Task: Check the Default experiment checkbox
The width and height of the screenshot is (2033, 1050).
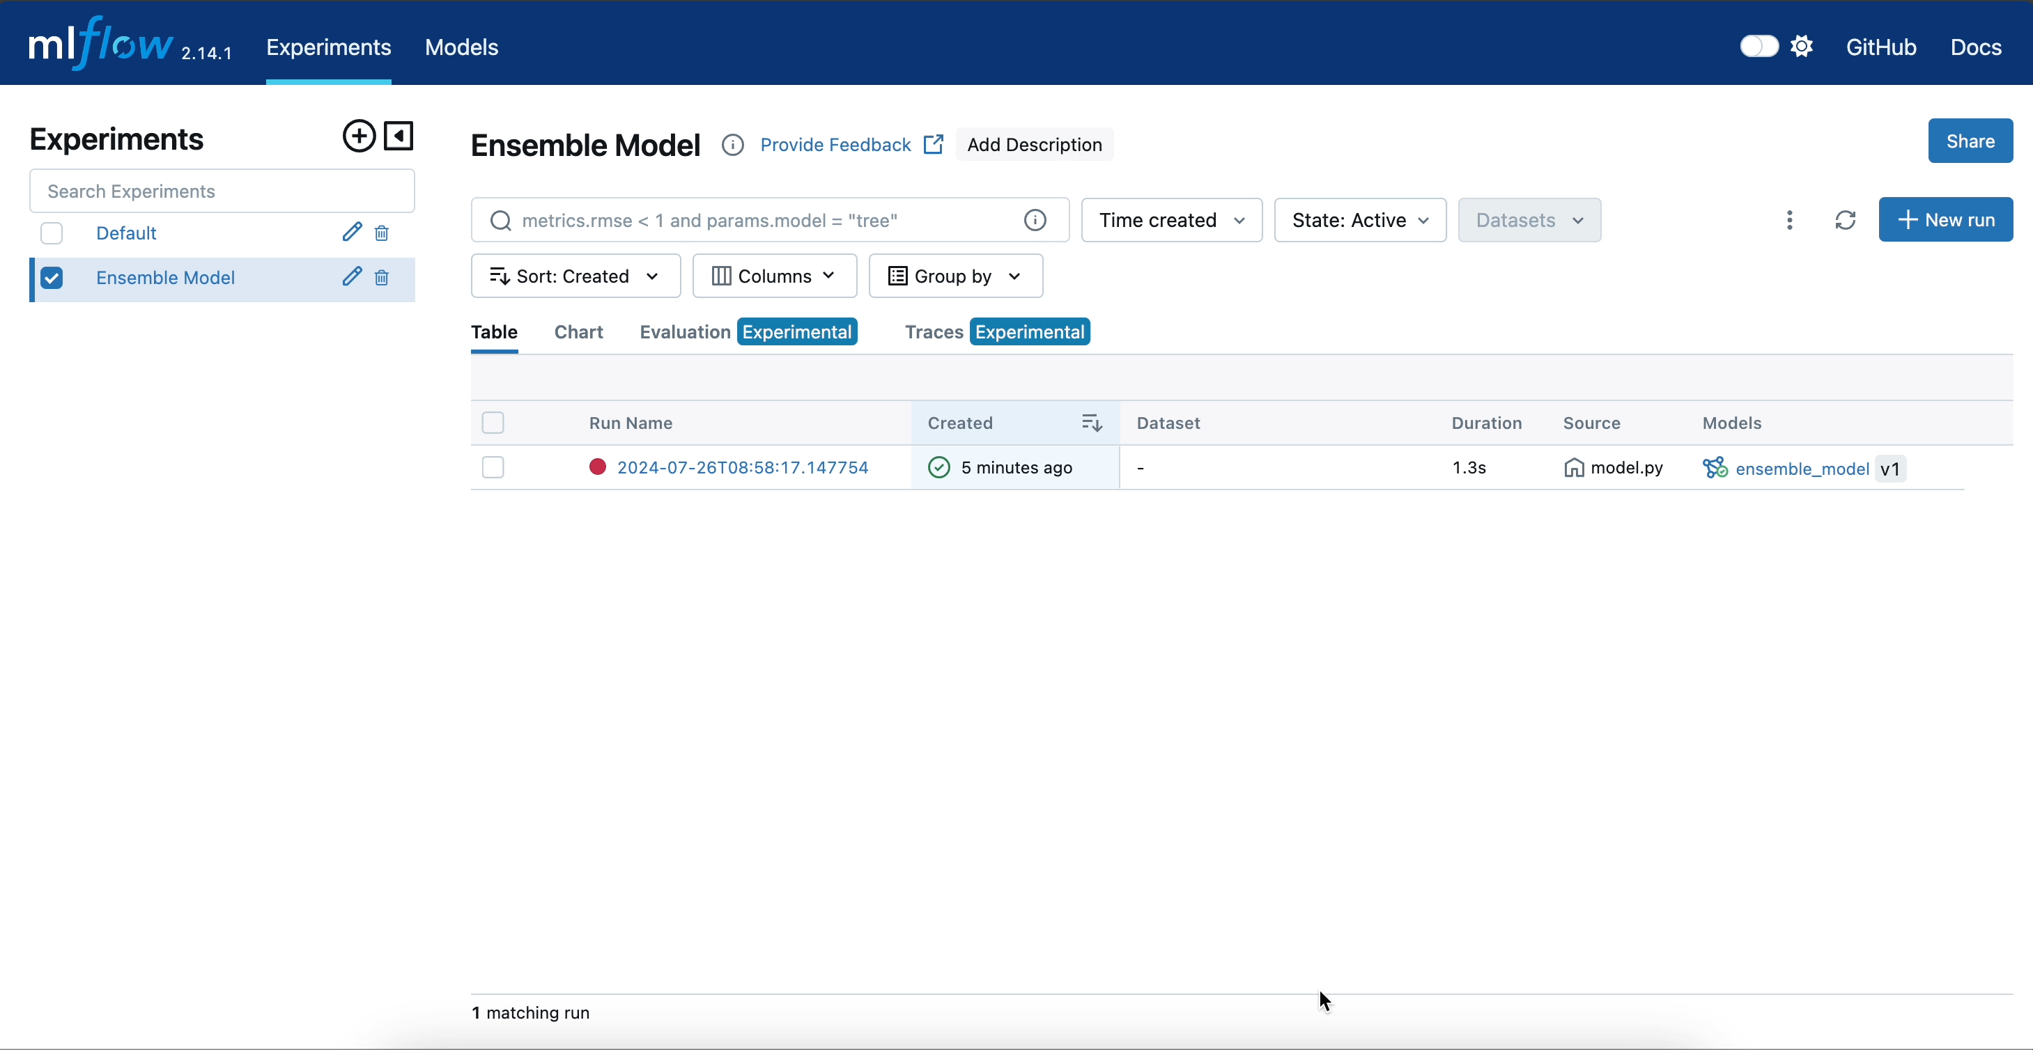Action: point(50,233)
